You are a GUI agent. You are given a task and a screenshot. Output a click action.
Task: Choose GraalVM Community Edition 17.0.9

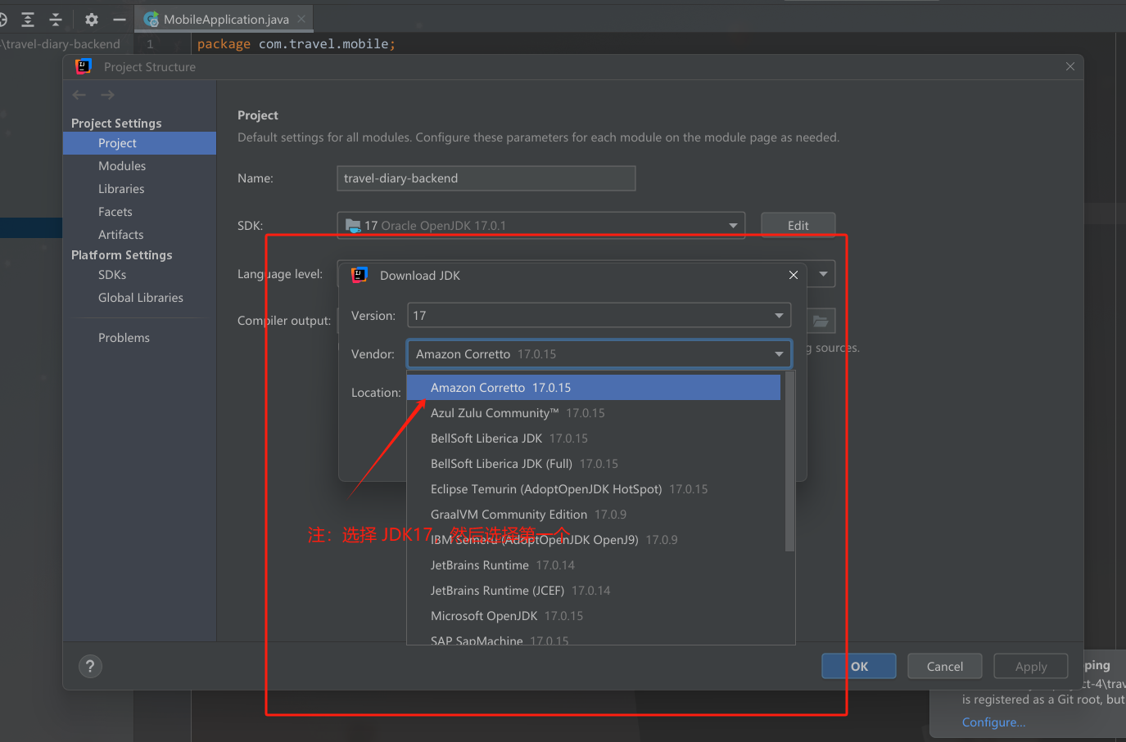[594, 515]
